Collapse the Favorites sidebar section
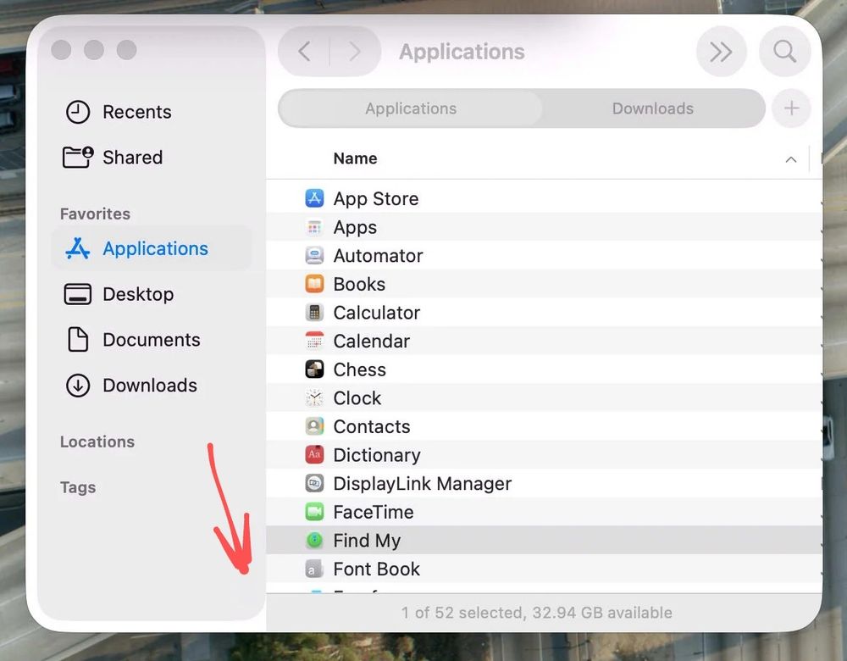Image resolution: width=847 pixels, height=661 pixels. click(x=95, y=214)
